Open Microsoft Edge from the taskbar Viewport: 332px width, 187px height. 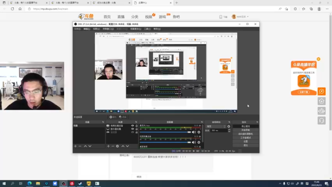click(x=29, y=183)
